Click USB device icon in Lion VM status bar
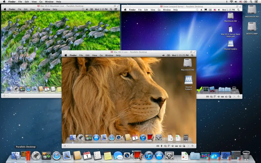The image size is (261, 163). tap(161, 146)
